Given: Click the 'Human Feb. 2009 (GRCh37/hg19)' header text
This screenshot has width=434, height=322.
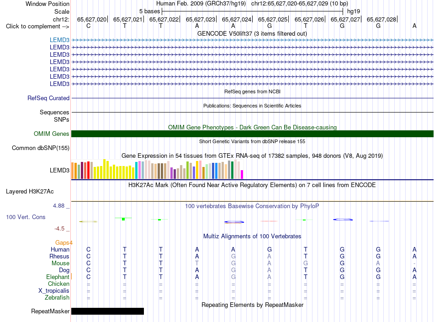Looking at the screenshot, I should pos(201,4).
